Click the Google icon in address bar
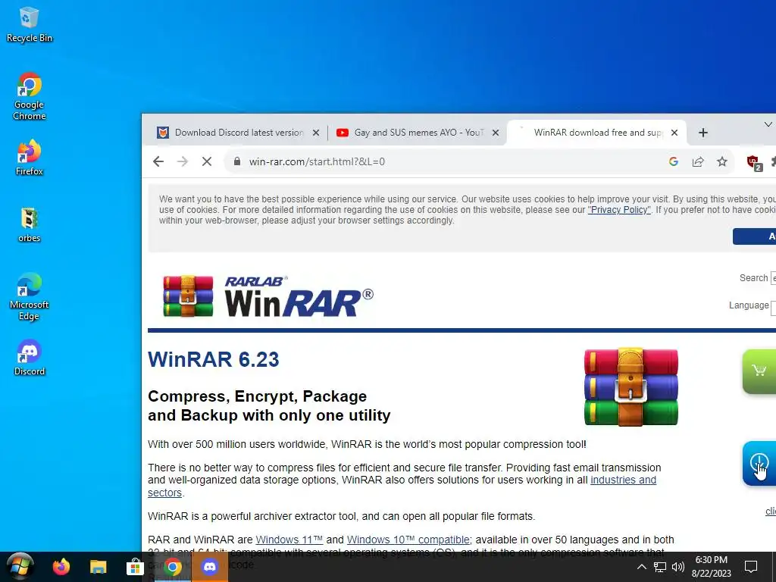 click(x=673, y=161)
